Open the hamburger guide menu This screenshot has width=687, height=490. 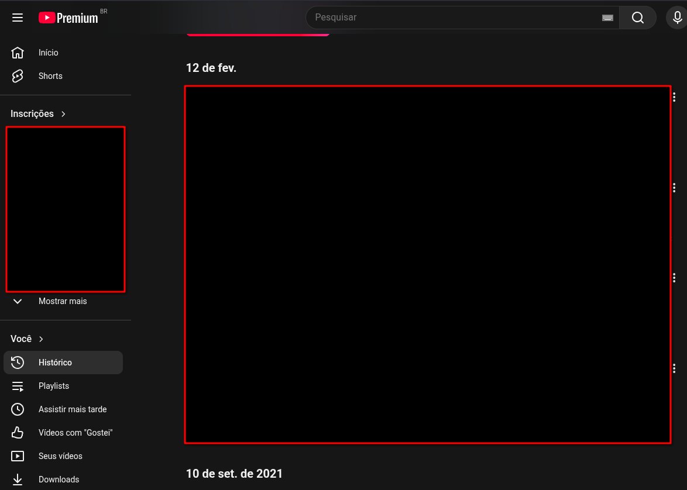(18, 18)
